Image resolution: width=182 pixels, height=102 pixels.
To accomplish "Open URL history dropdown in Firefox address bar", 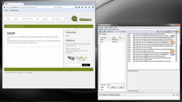I will (53, 7).
